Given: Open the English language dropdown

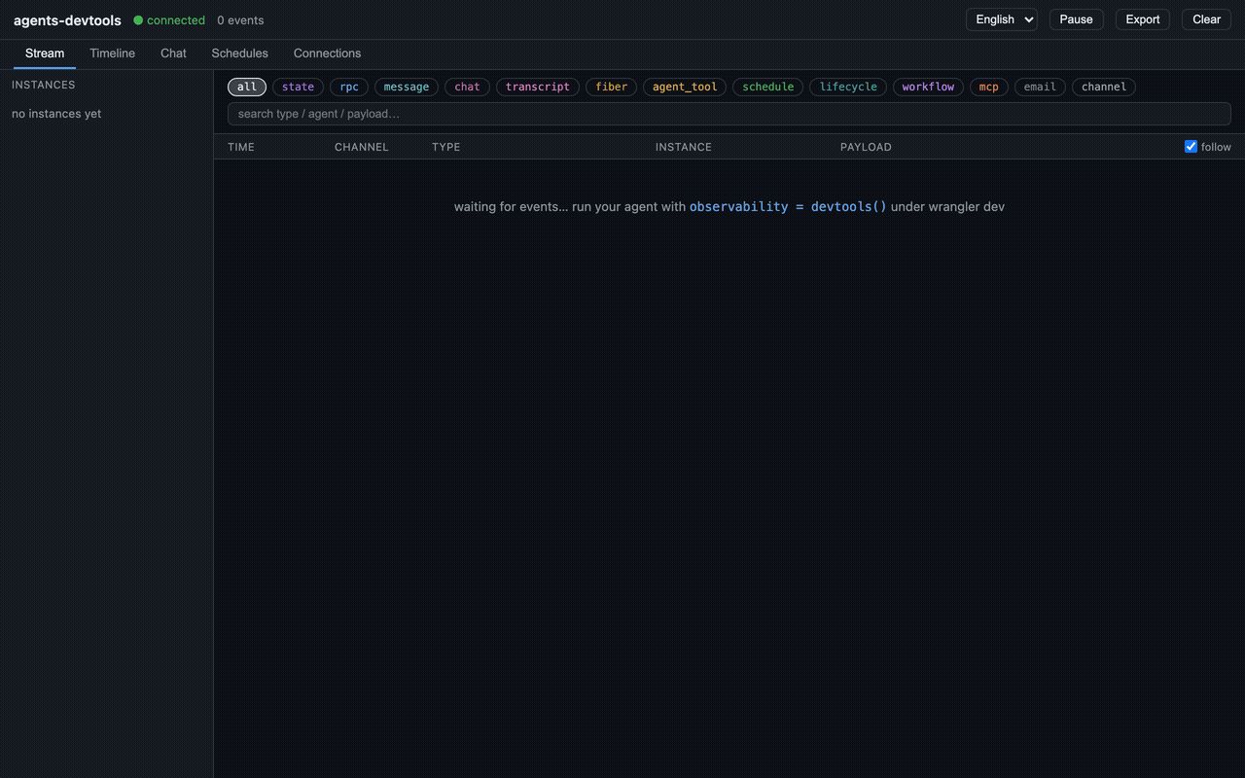Looking at the screenshot, I should click(x=1002, y=19).
